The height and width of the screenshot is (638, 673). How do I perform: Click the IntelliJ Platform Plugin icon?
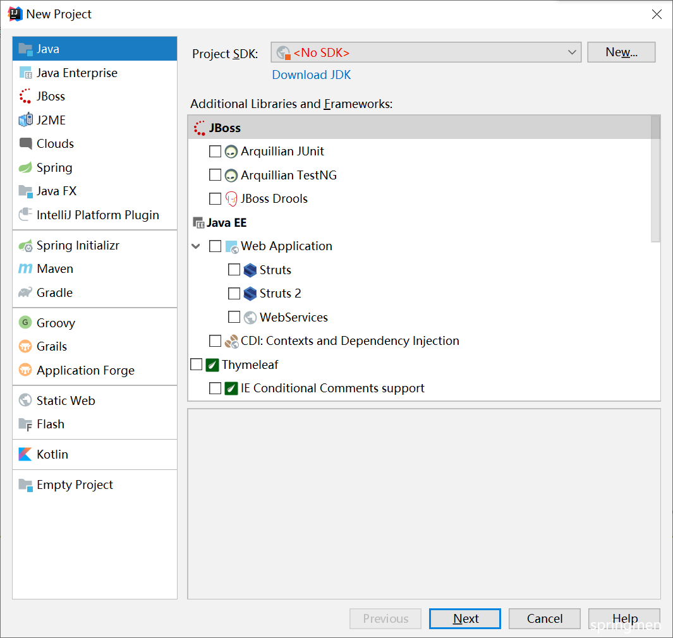[x=25, y=215]
